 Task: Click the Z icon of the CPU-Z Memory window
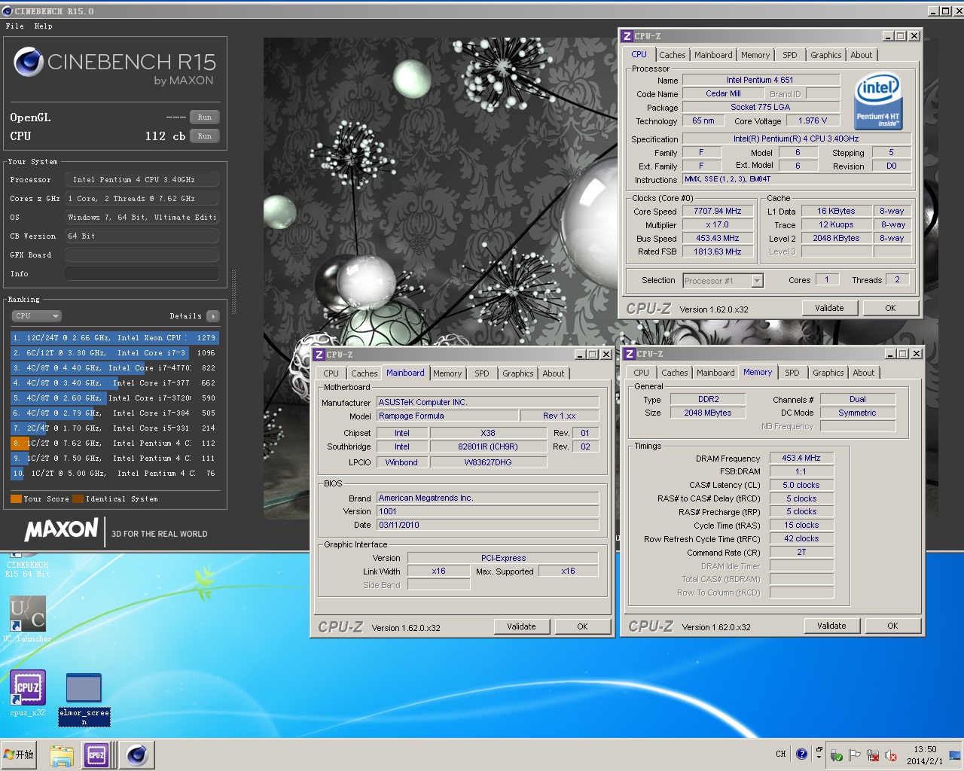click(630, 354)
